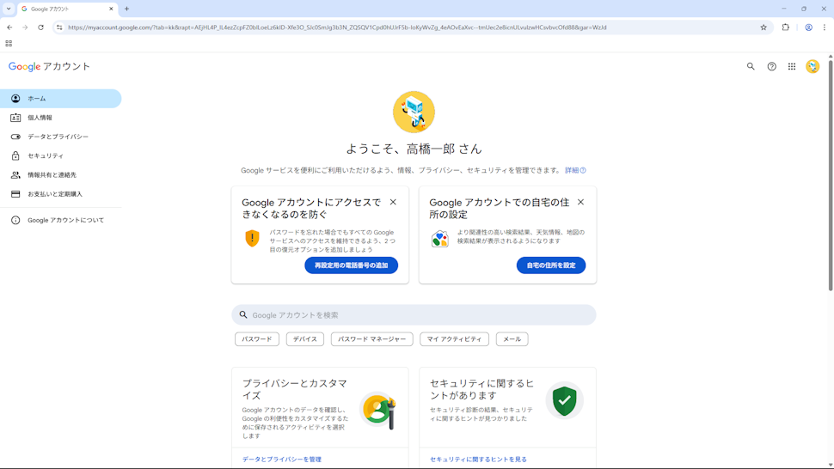
Task: Click セキュリティに関するヒントがあります heading
Action: 481,389
